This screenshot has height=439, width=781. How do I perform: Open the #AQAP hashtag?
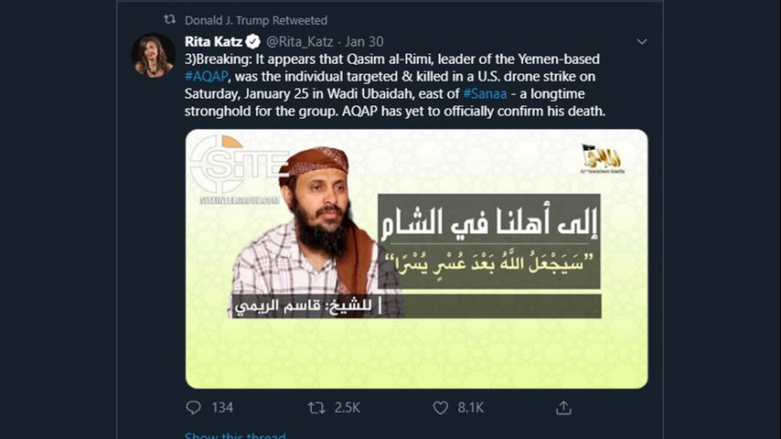(x=204, y=76)
